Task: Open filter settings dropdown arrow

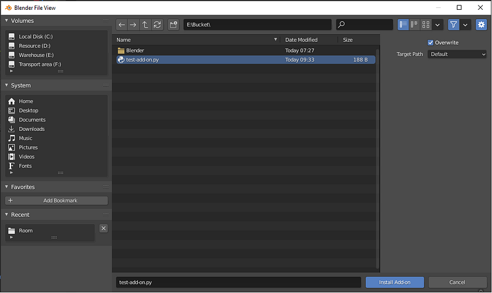Action: tap(466, 25)
